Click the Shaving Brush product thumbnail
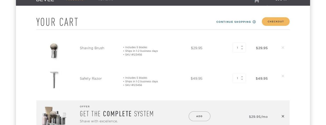Image resolution: width=326 pixels, height=125 pixels. pos(54,50)
